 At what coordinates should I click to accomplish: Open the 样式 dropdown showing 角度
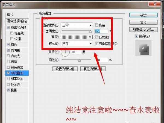(77, 43)
